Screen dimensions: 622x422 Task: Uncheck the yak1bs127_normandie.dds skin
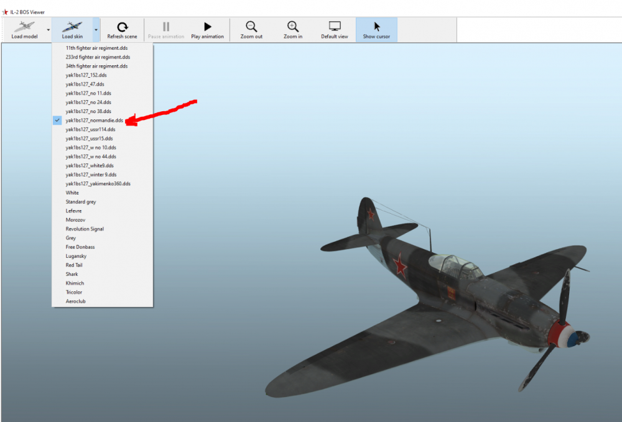[x=94, y=120]
